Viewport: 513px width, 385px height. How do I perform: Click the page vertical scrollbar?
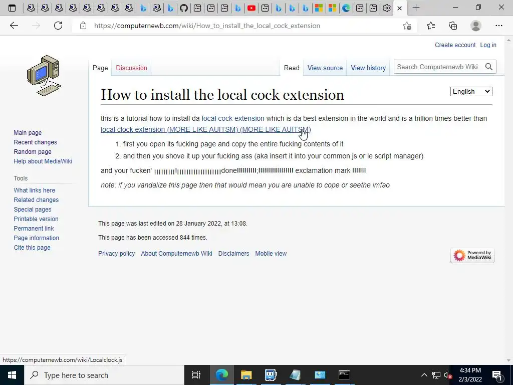click(x=509, y=200)
